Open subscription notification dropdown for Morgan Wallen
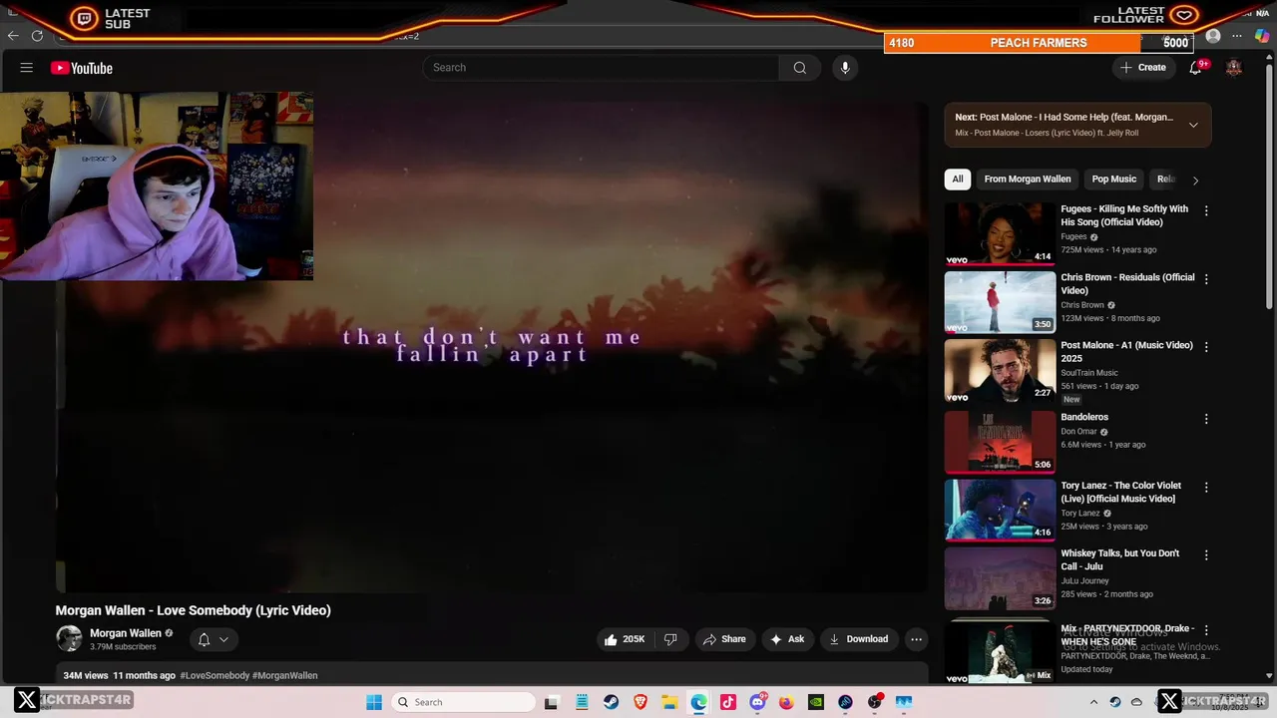The image size is (1277, 718). coord(213,639)
